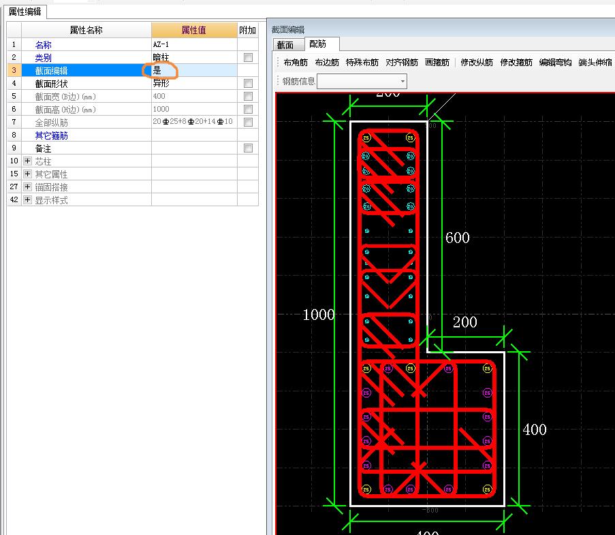This screenshot has width=615, height=535.
Task: Click the 暗柱 category value cell
Action: click(194, 58)
